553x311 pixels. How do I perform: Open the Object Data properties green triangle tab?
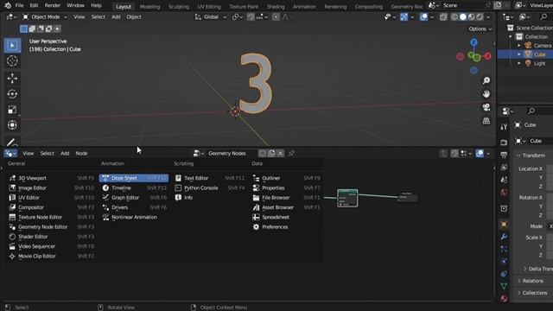[504, 286]
